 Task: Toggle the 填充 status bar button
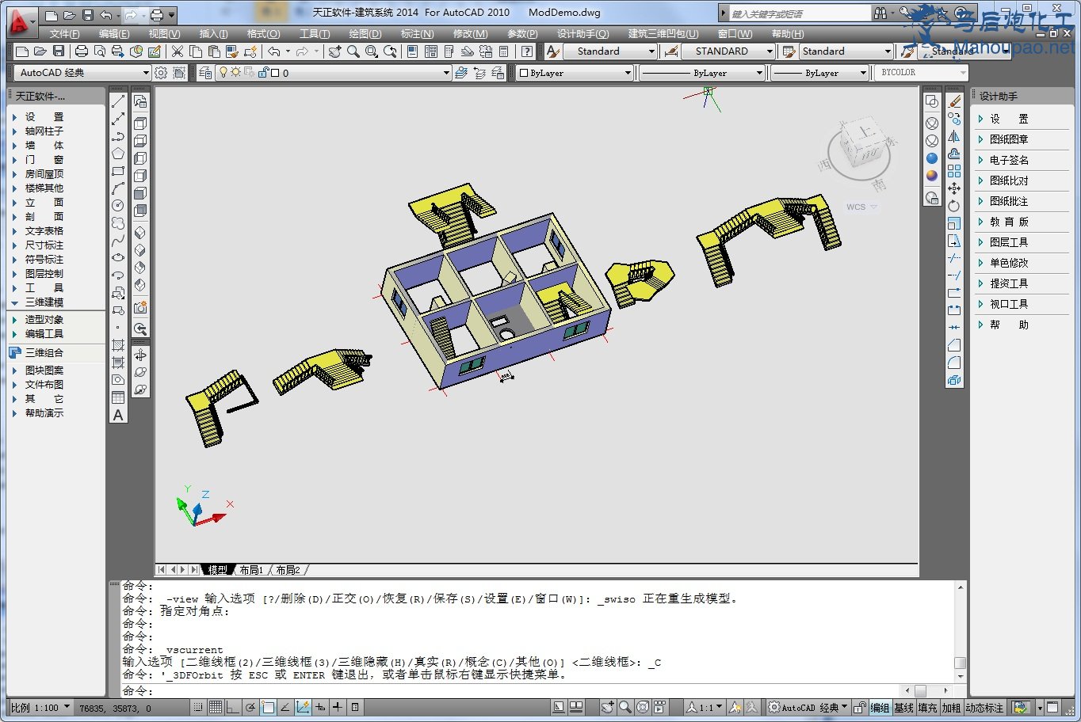click(927, 708)
